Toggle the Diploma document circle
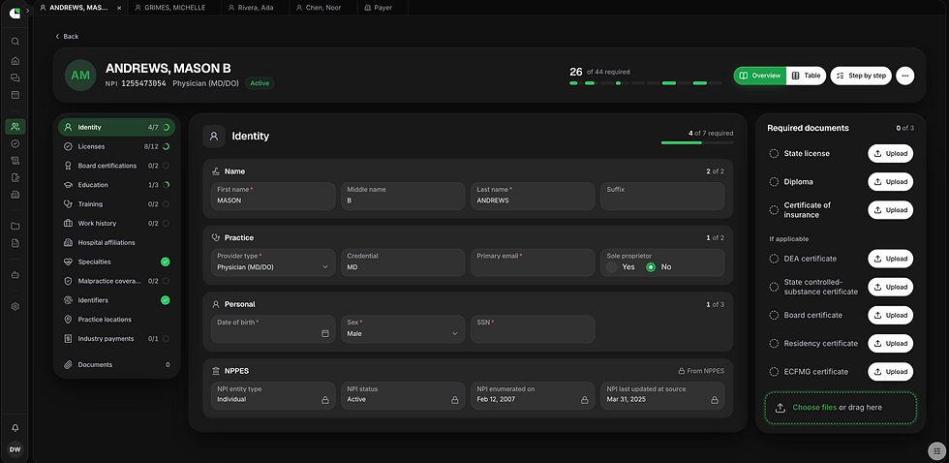This screenshot has width=949, height=463. pos(774,181)
